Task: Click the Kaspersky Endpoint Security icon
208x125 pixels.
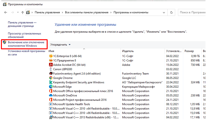Action: (51, 82)
